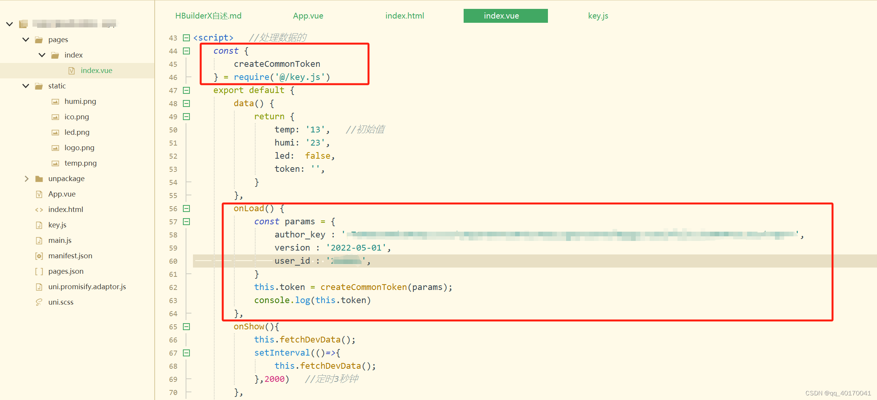Screen dimensions: 877x400
Task: Collapse the project root folder chevron
Action: coord(10,24)
